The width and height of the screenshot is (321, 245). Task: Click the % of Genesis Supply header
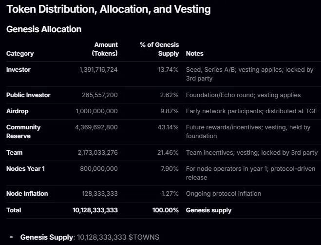[x=159, y=49]
